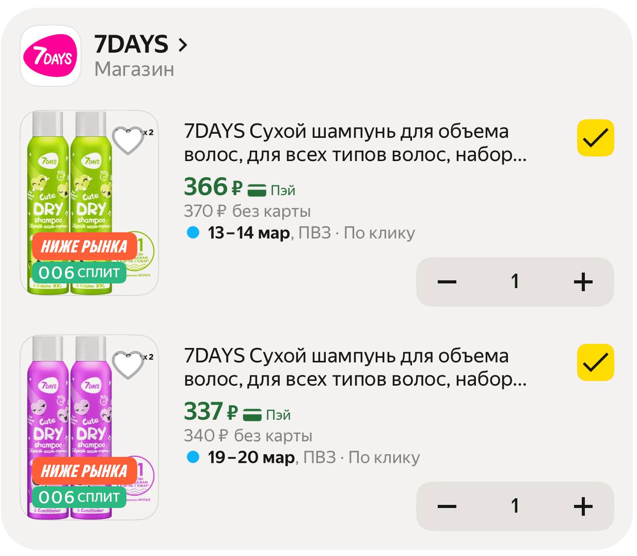Uncheck the green dry shampoo item

click(x=595, y=138)
